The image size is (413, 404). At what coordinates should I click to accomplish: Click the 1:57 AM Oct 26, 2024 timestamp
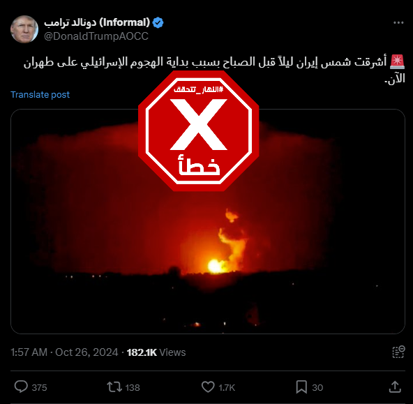[64, 352]
